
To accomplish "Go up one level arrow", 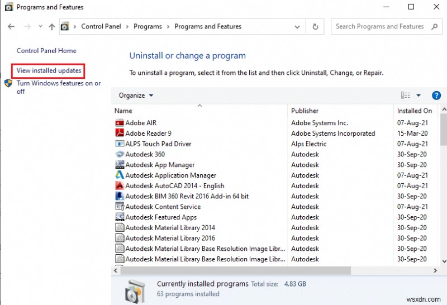I will pos(52,26).
